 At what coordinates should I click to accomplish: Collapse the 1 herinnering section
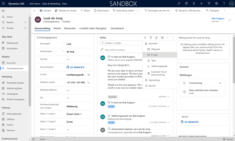pyautogui.click(x=220, y=83)
